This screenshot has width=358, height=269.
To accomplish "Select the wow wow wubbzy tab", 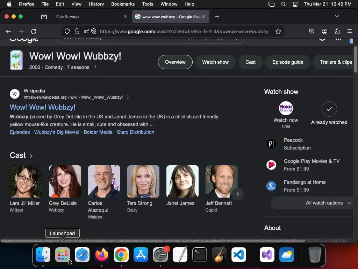I will coord(171,17).
